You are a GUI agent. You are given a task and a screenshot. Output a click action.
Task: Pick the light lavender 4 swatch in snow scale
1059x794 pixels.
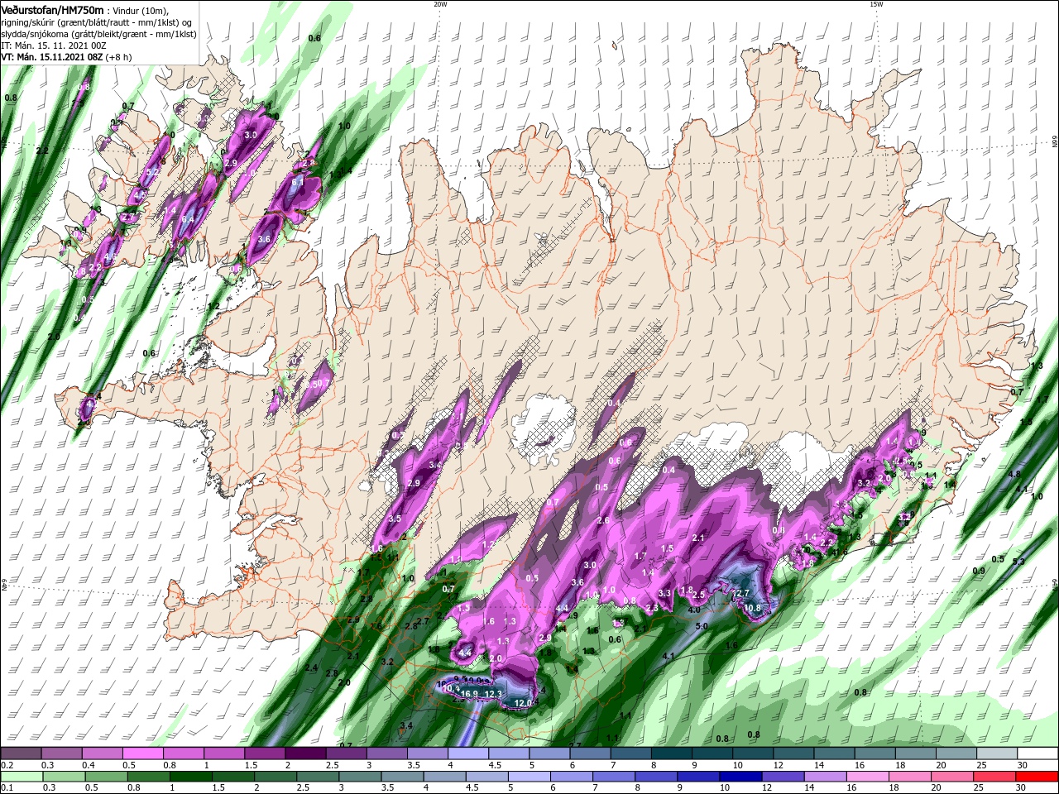click(x=467, y=753)
